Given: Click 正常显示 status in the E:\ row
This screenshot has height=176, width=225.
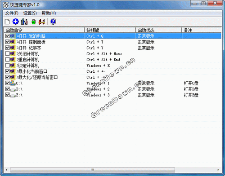Looking at the screenshot, I should tap(146, 95).
